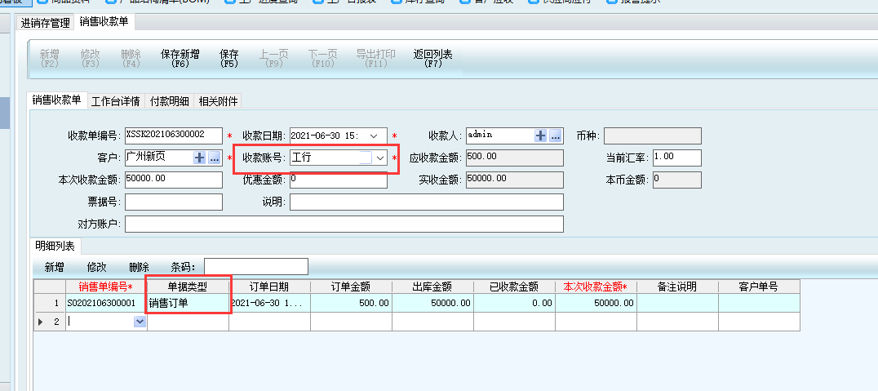
Task: Click the 条码 barcode input field
Action: click(255, 267)
